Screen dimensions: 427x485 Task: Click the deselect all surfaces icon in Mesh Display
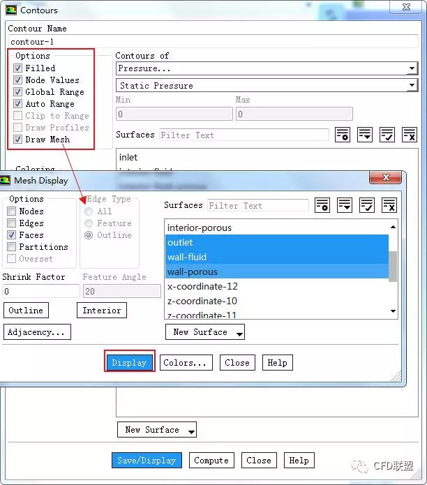click(x=389, y=205)
